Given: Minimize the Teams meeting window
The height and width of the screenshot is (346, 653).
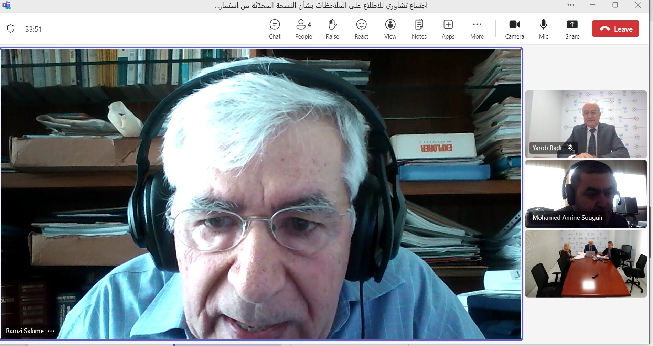Looking at the screenshot, I should [x=592, y=5].
